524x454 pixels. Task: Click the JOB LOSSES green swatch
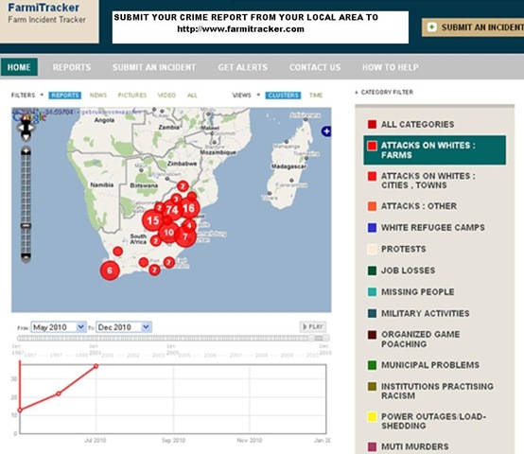[x=372, y=271]
